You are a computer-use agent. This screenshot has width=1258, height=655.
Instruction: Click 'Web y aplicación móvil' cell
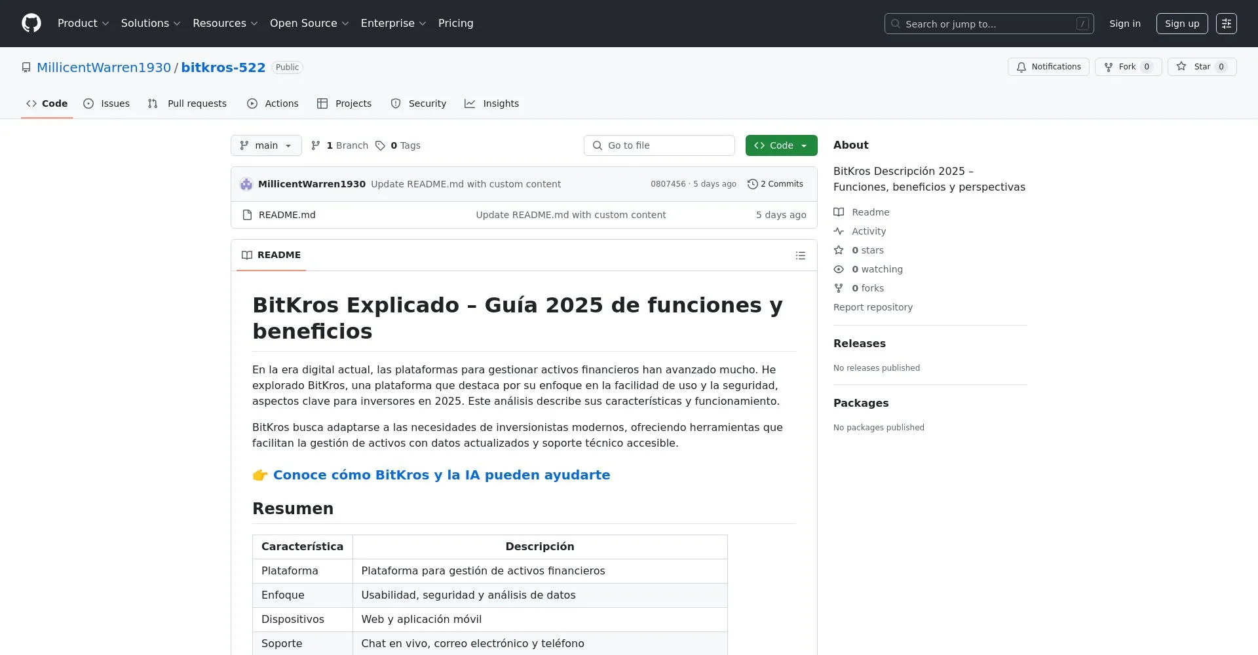point(540,620)
